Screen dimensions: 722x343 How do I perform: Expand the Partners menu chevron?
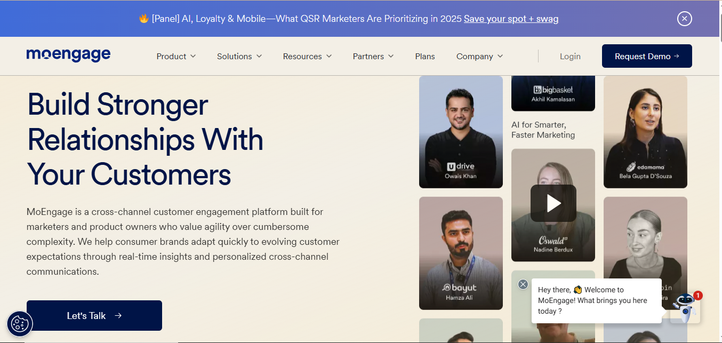click(x=391, y=56)
